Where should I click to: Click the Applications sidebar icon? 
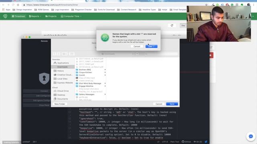[55, 63]
